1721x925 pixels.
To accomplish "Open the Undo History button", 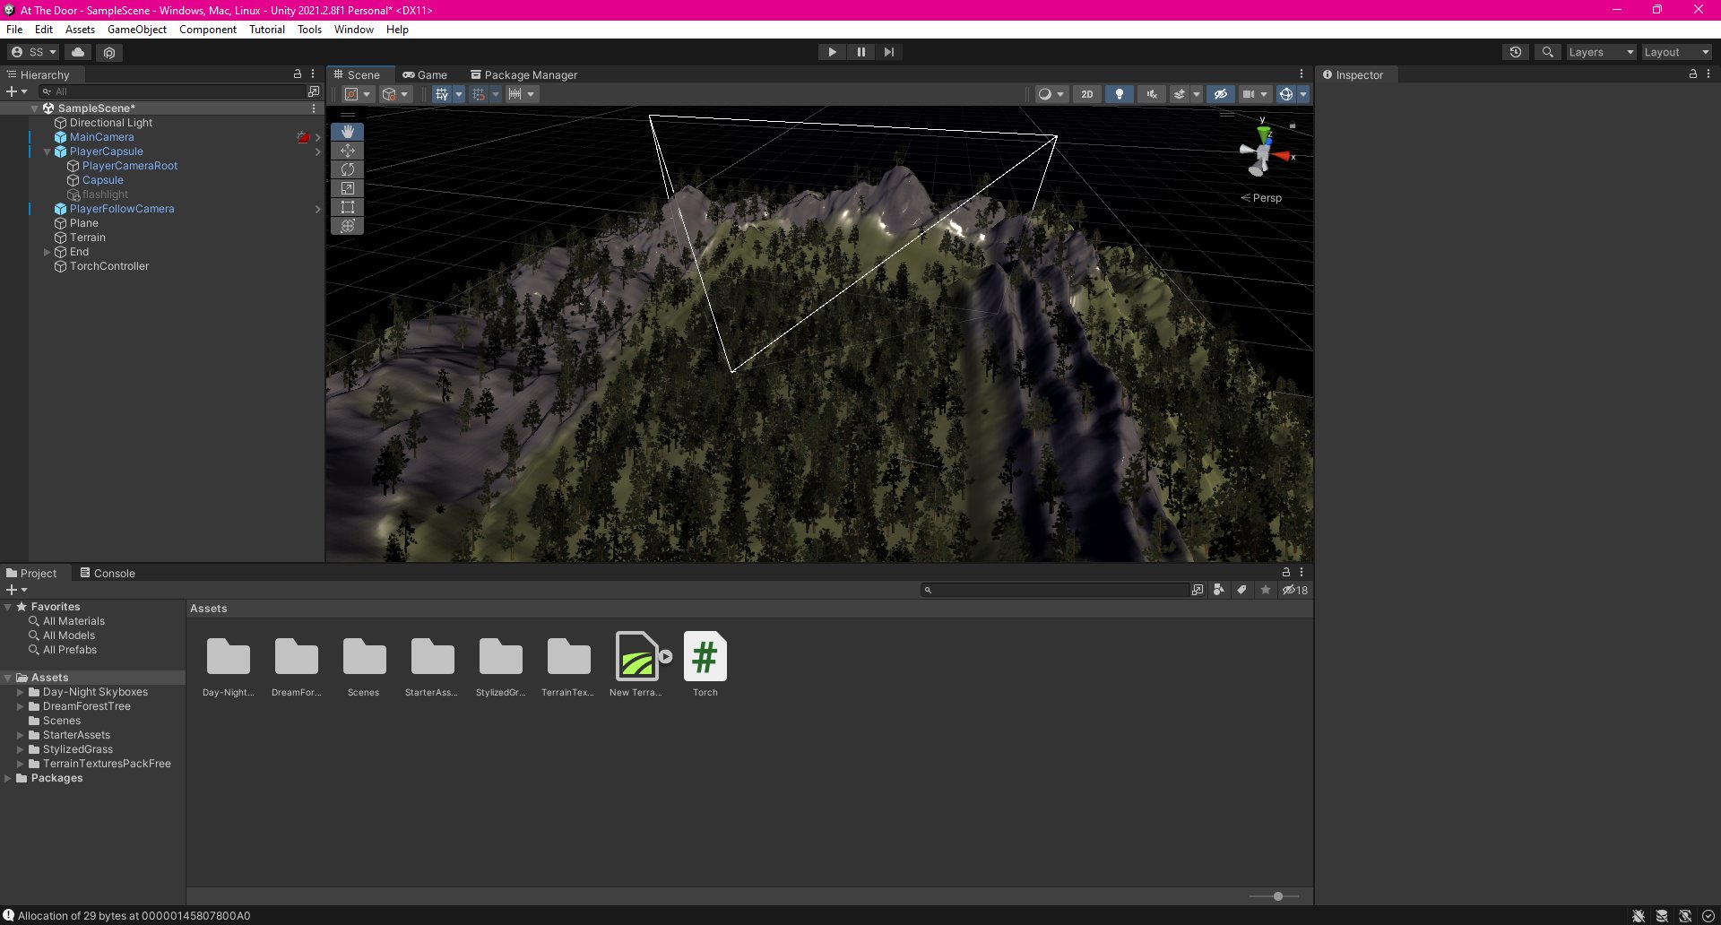I will [1515, 52].
